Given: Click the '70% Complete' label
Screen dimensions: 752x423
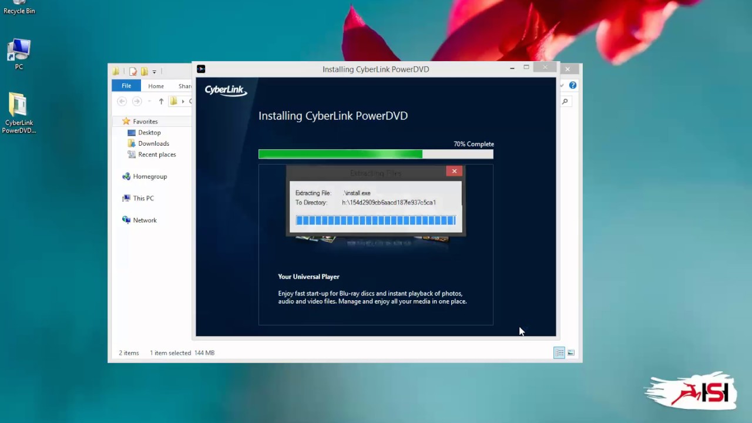Looking at the screenshot, I should [474, 144].
